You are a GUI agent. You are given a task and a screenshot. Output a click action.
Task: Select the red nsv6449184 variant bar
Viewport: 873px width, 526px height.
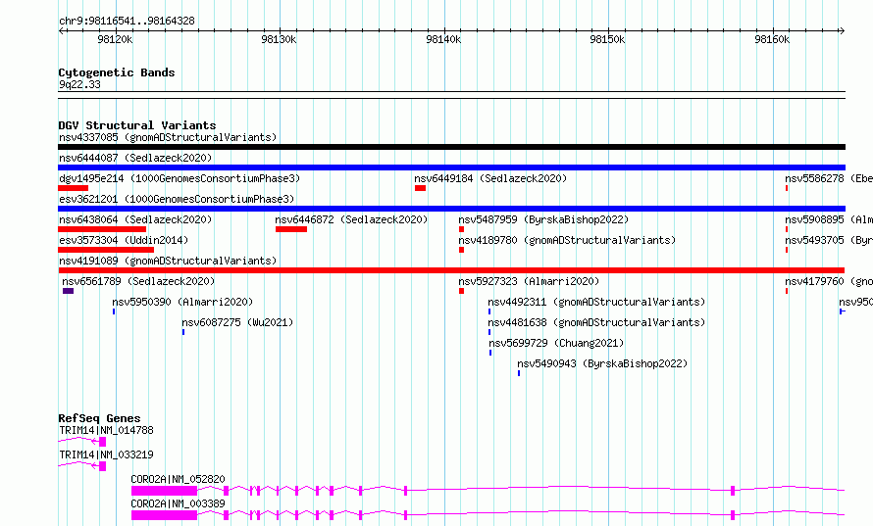(x=421, y=188)
